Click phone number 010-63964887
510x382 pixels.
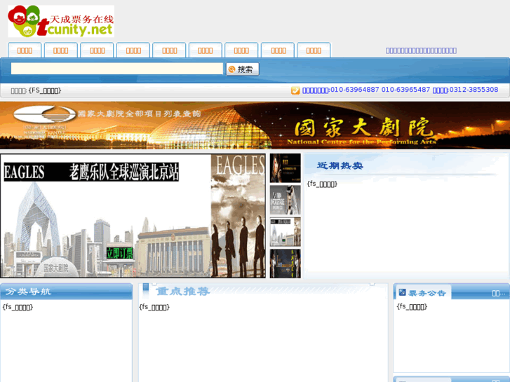tap(354, 90)
